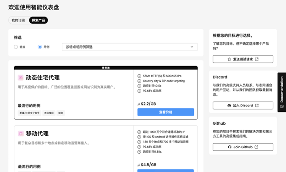Select the 市场情报 use-case tag
286x172 pixels.
(x=49, y=113)
